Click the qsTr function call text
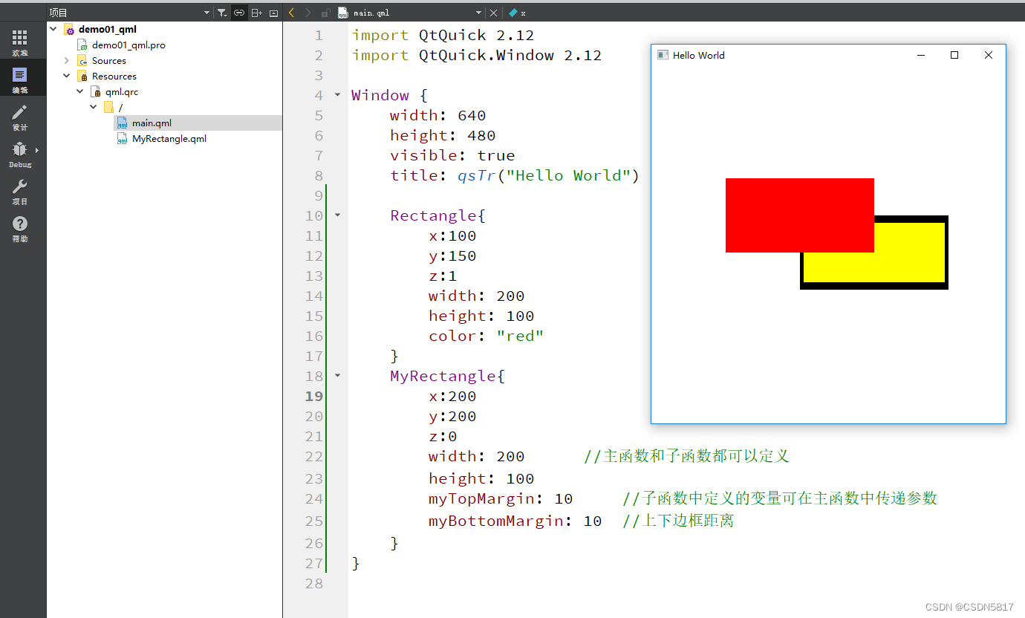This screenshot has width=1025, height=618. tap(477, 175)
